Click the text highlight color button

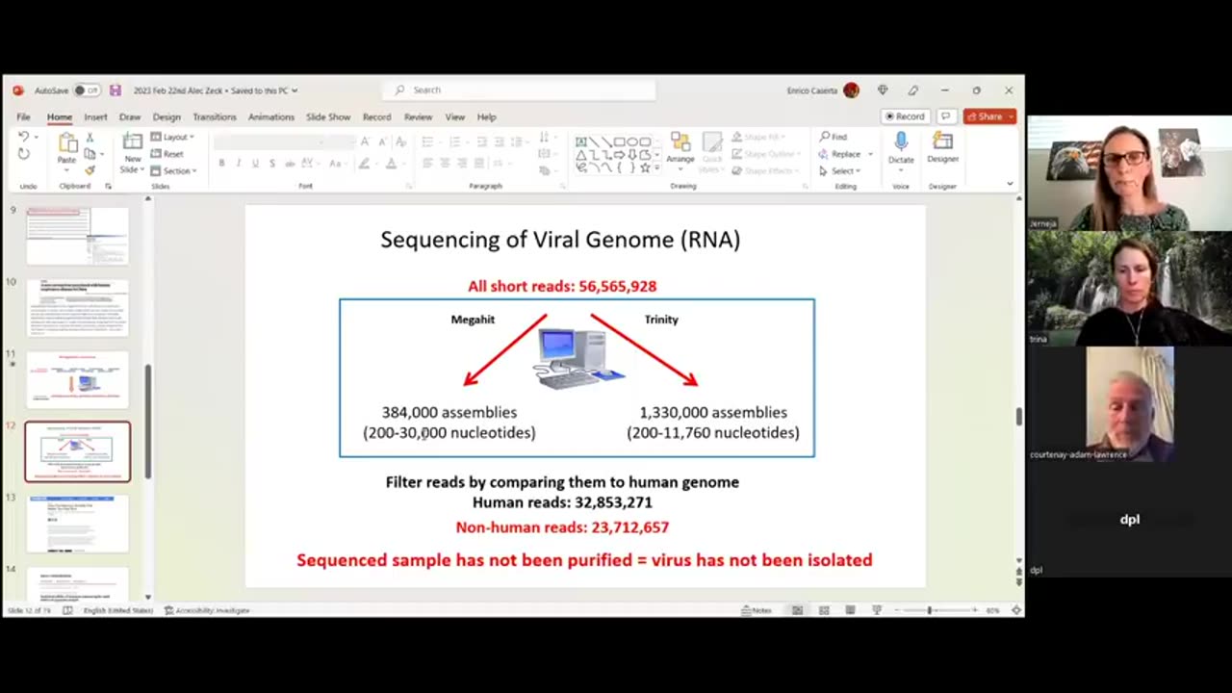[365, 164]
